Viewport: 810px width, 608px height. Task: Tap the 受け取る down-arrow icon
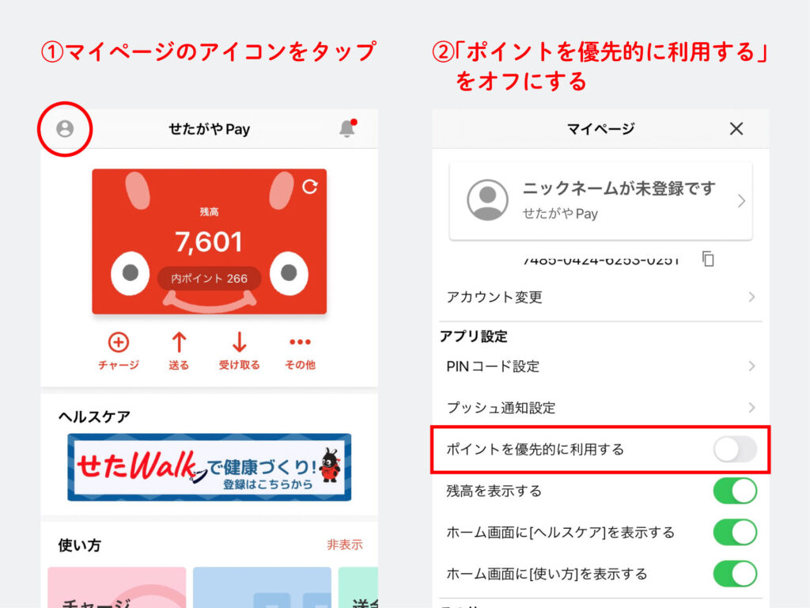tap(239, 342)
